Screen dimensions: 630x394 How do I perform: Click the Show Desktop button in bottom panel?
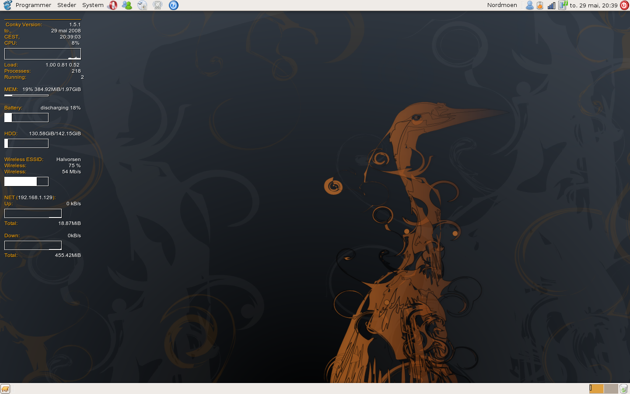coord(5,389)
